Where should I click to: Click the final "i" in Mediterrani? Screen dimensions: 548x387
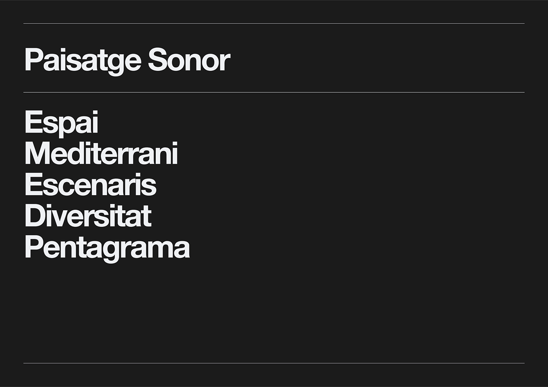[x=175, y=153]
